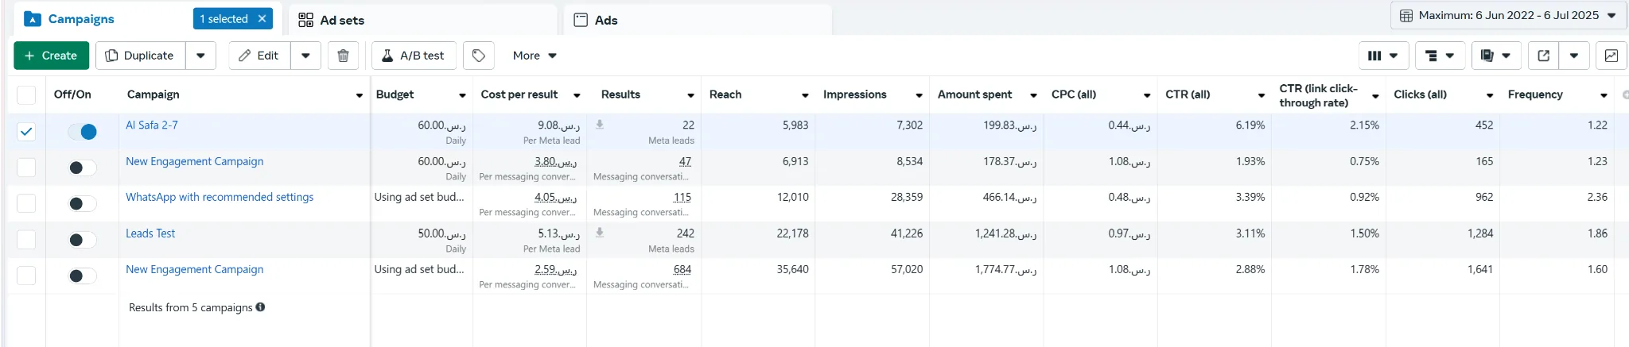
Task: Open the Duplicate dropdown arrow
Action: (x=200, y=56)
